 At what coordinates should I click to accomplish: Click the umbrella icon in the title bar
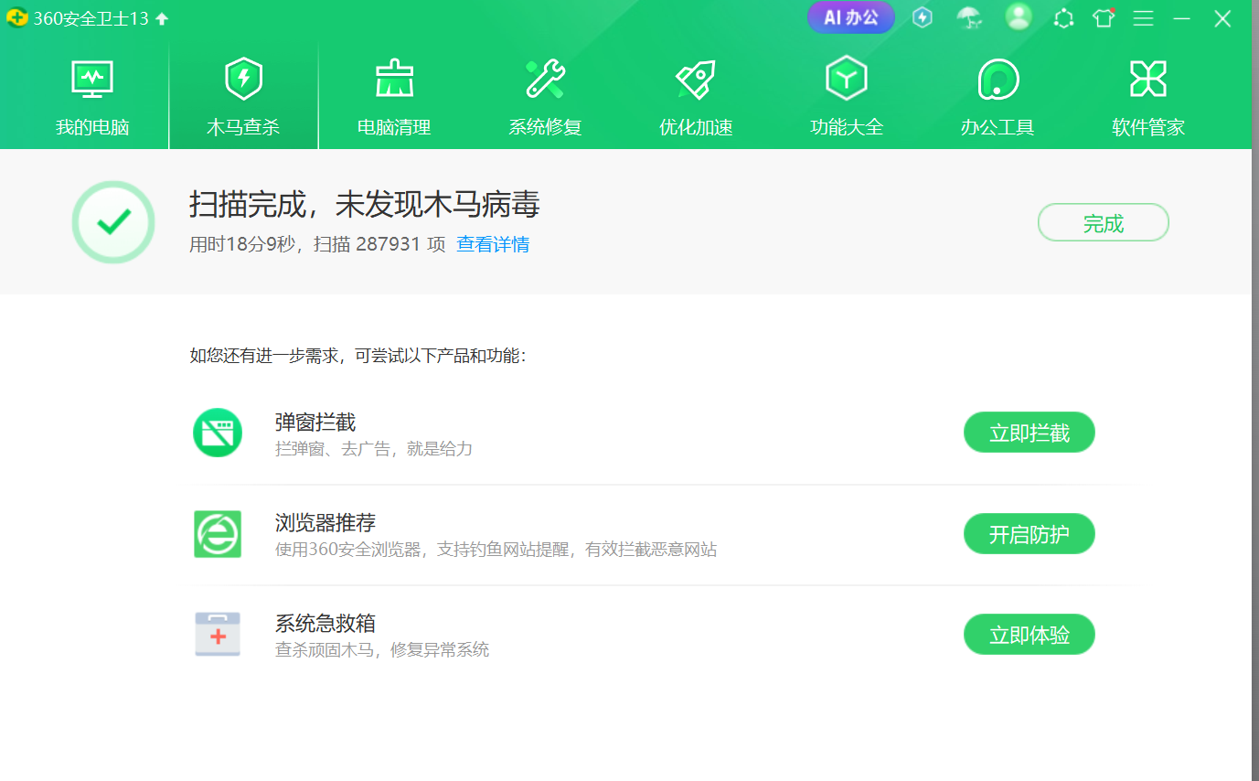(x=969, y=17)
